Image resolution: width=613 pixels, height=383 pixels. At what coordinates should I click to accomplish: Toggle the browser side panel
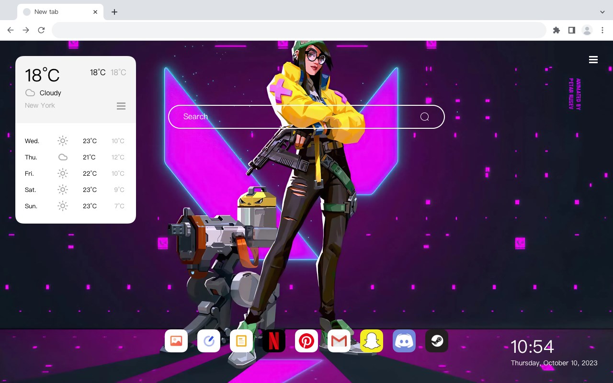572,30
